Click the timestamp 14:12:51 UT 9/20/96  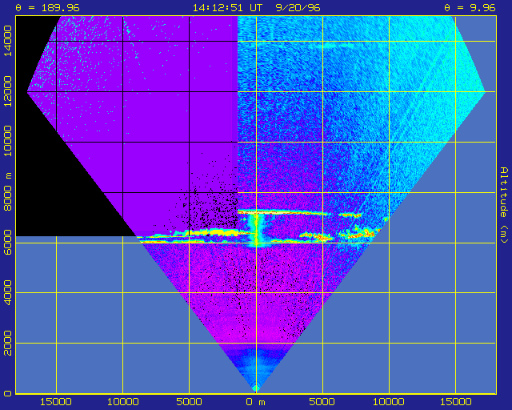(x=256, y=7)
